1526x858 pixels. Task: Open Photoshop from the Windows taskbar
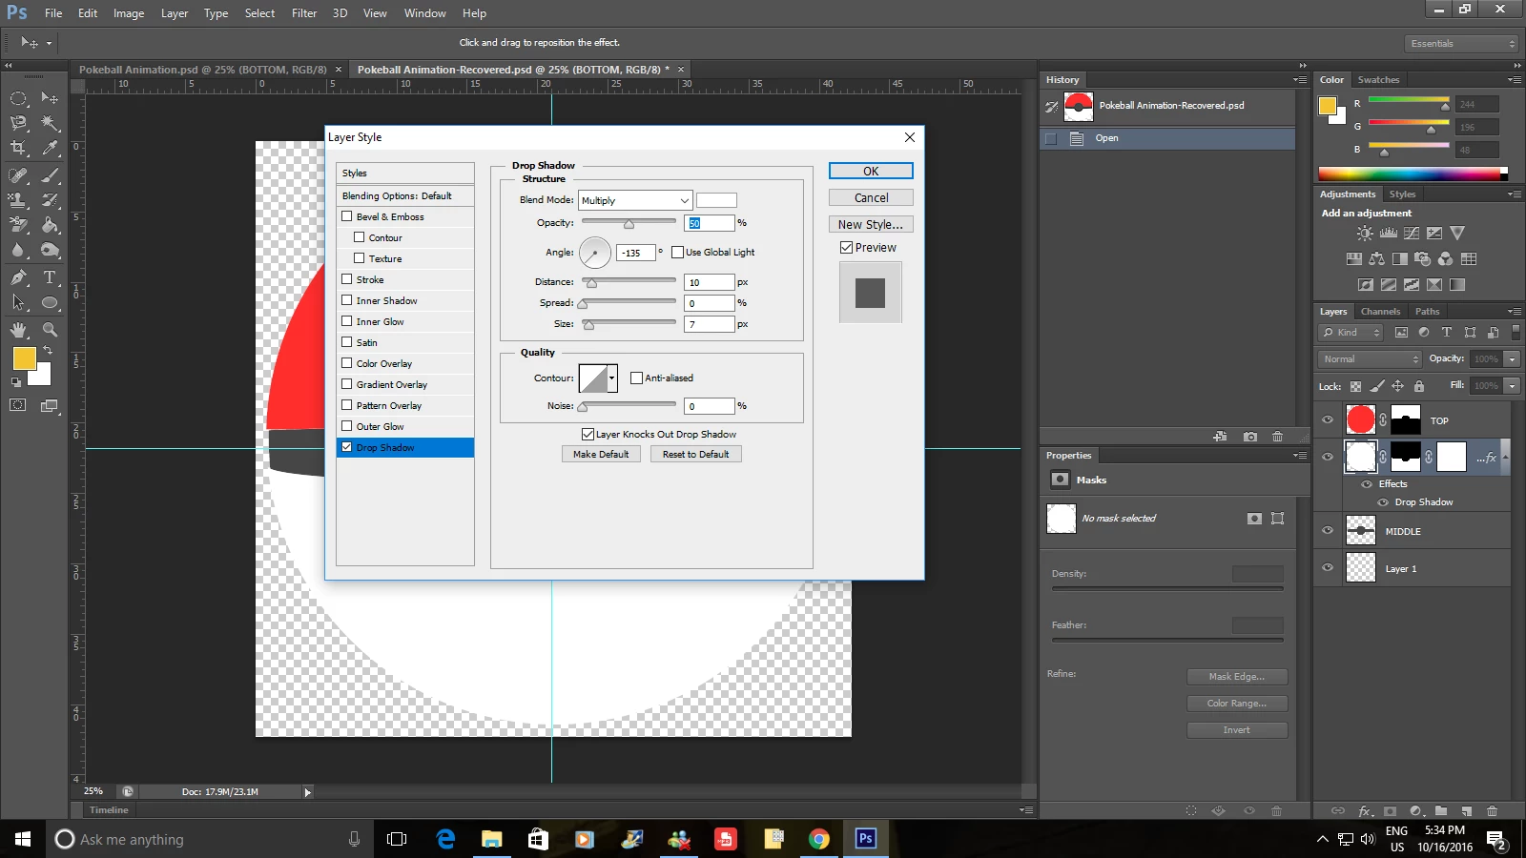(x=865, y=839)
